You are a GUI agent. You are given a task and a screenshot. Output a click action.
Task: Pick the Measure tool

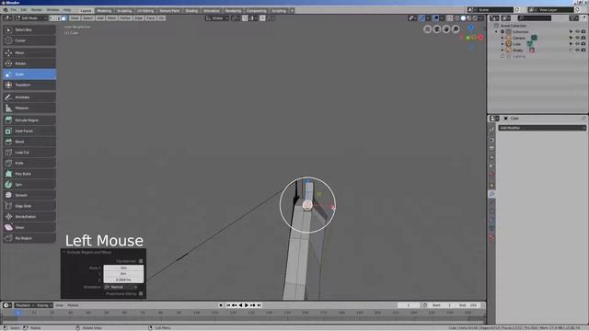tap(29, 108)
